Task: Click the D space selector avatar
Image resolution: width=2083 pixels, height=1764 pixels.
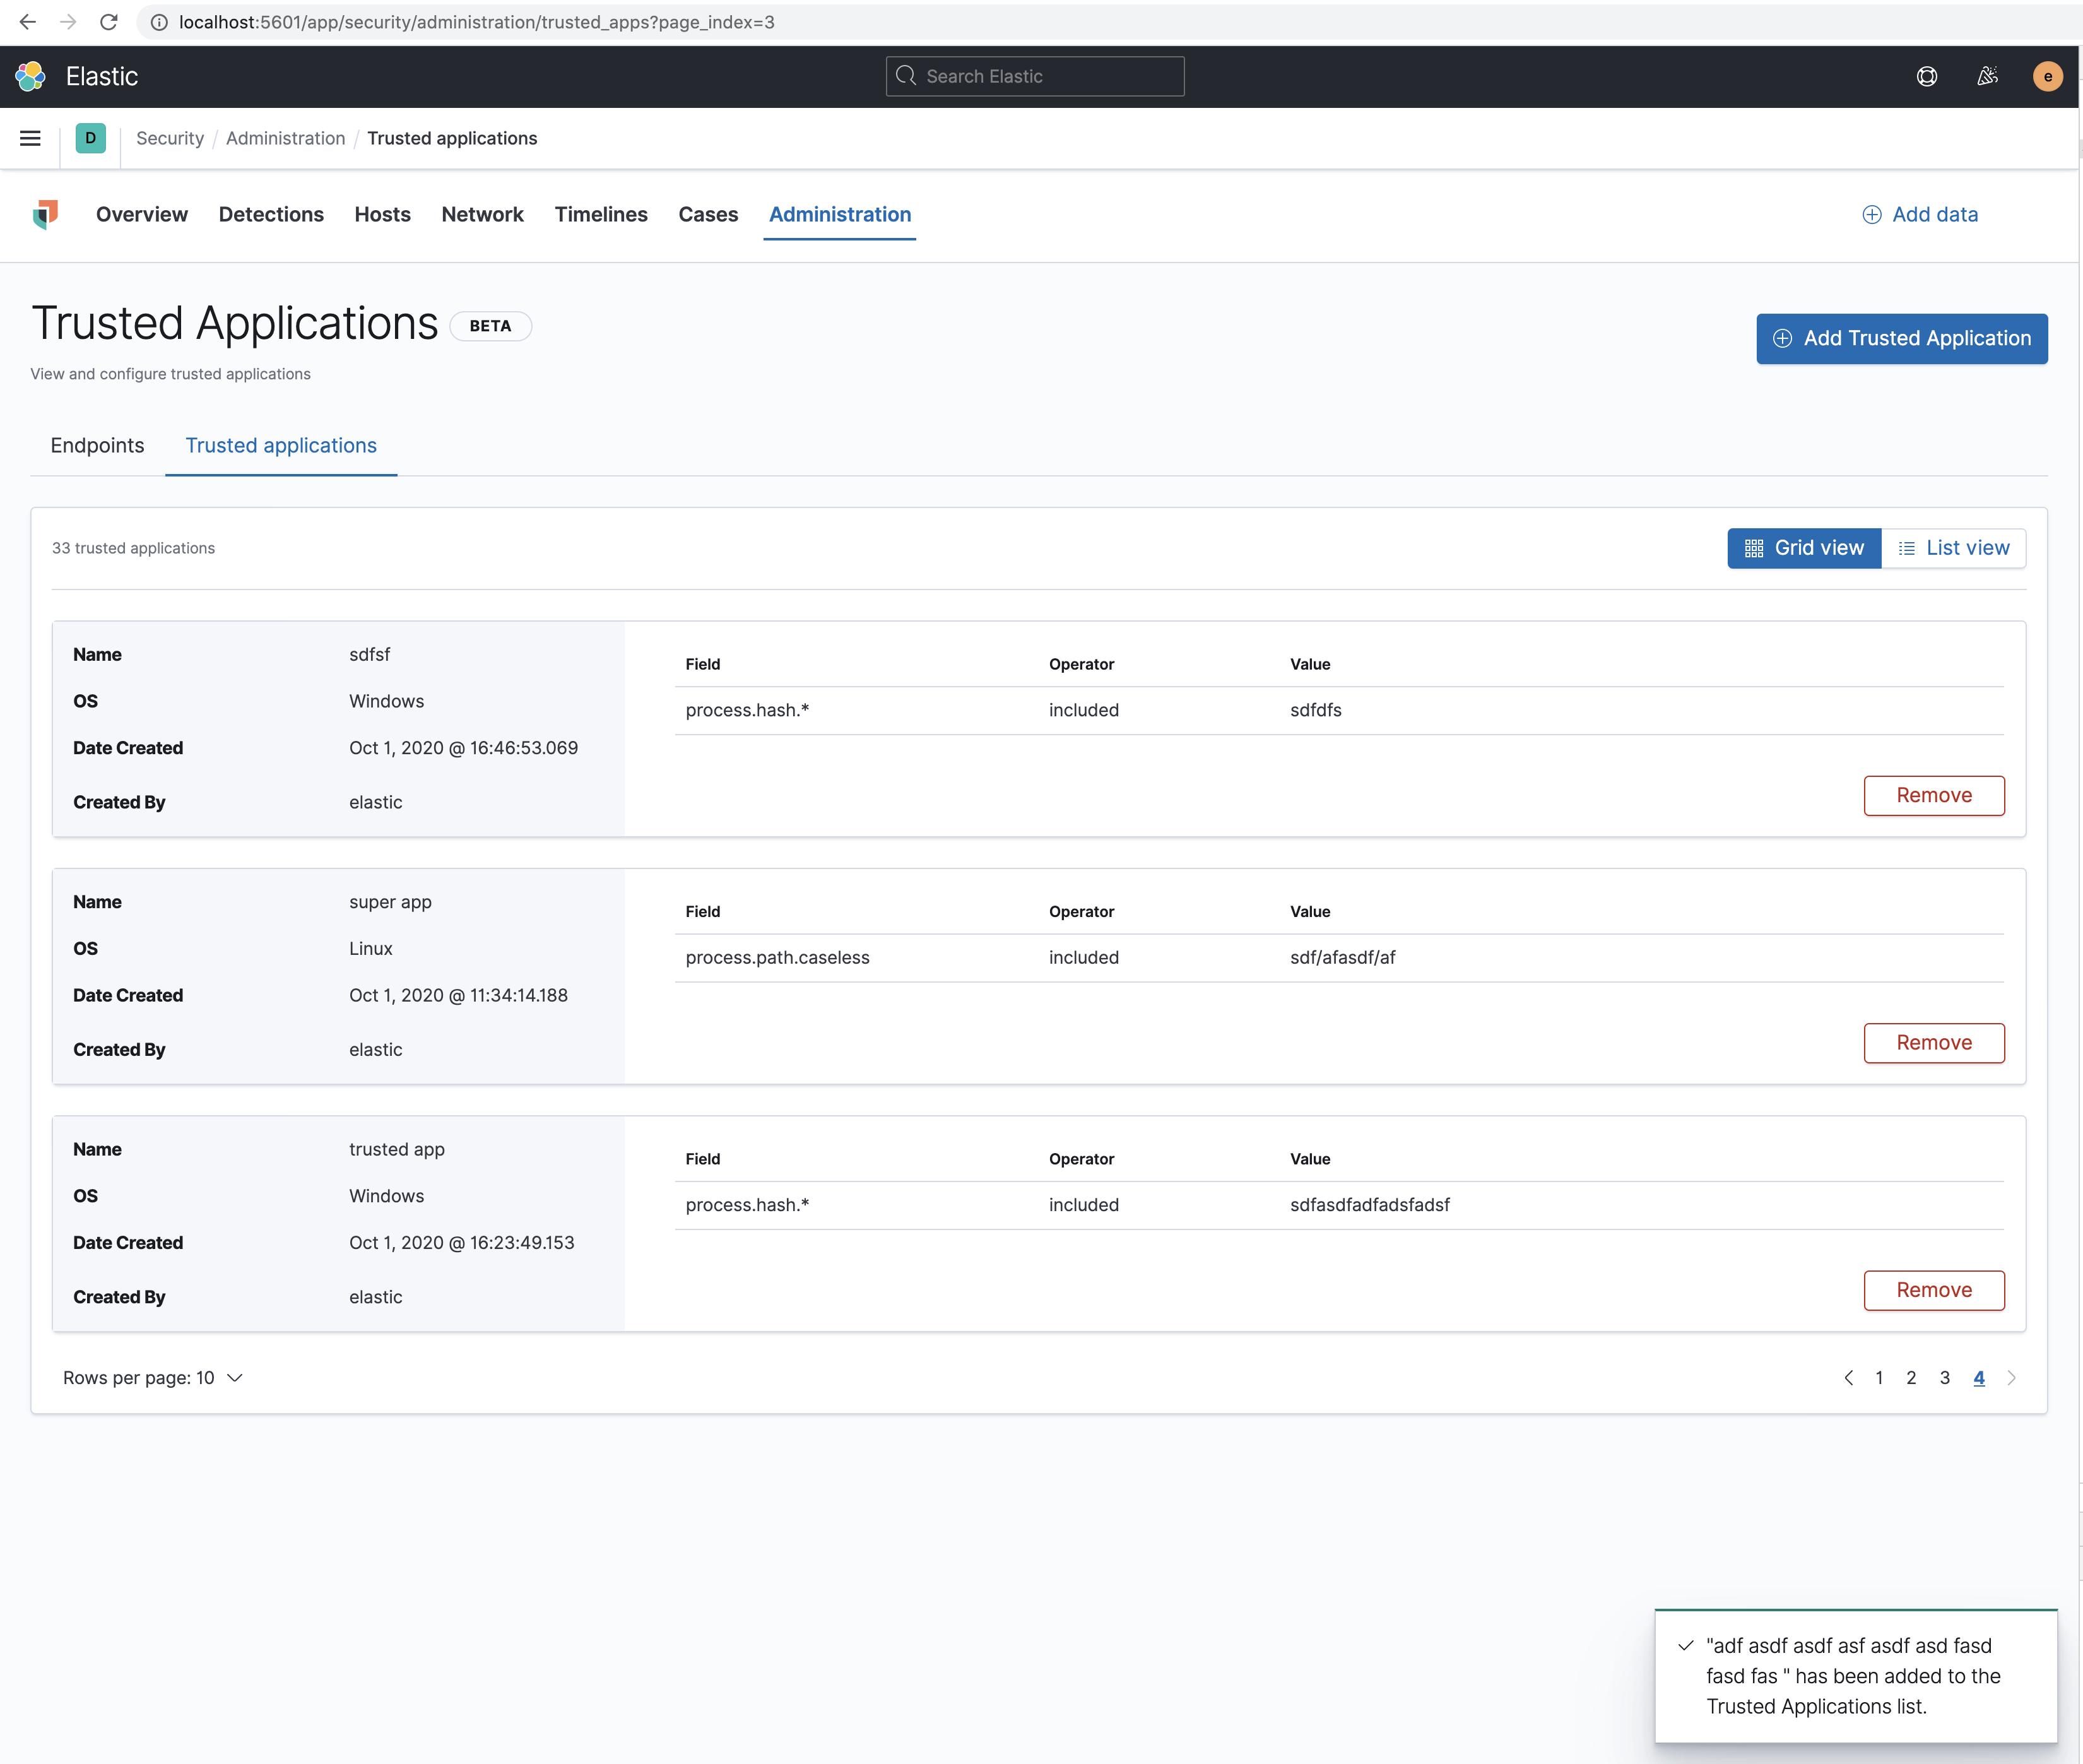Action: [x=90, y=138]
